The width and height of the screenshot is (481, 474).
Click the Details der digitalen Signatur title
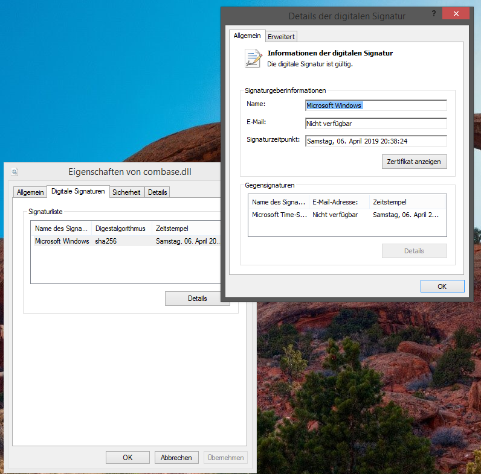pyautogui.click(x=347, y=16)
